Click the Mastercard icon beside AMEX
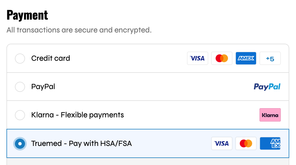This screenshot has width=296, height=165. 222,58
